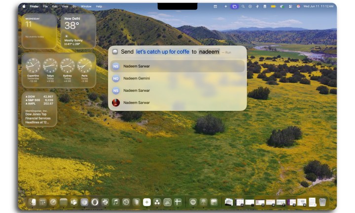Select highlighted first Nadeem Sarwar contact
Viewport: 355px width, 213px height.
pos(177,66)
